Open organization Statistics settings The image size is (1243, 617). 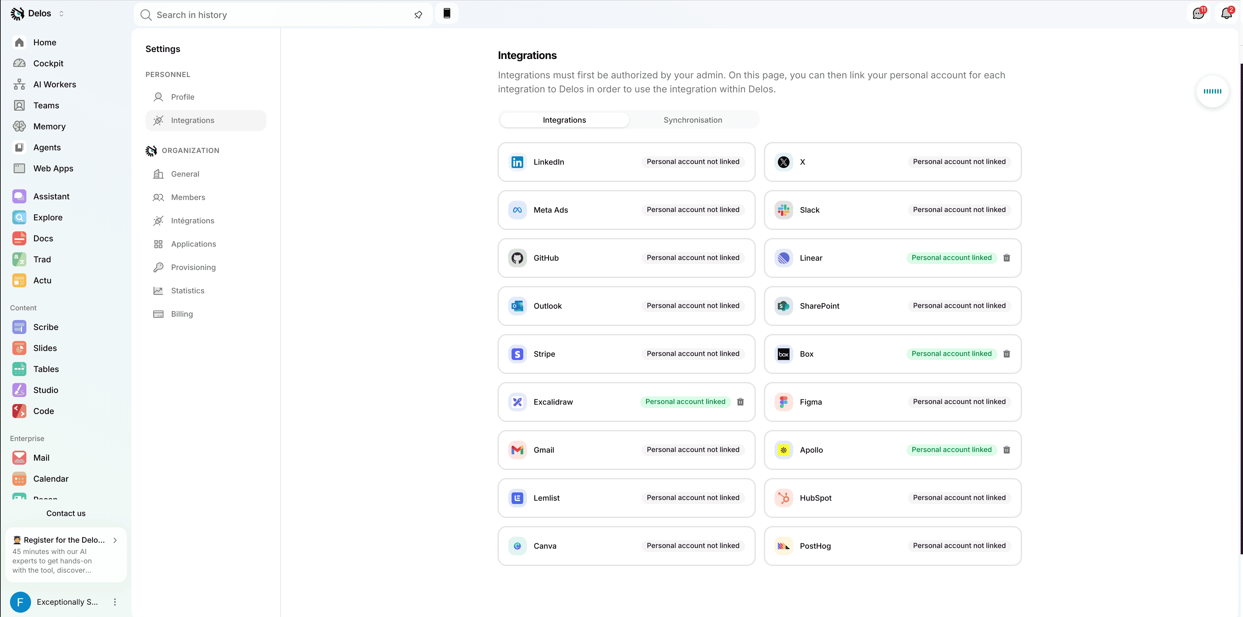pyautogui.click(x=206, y=291)
